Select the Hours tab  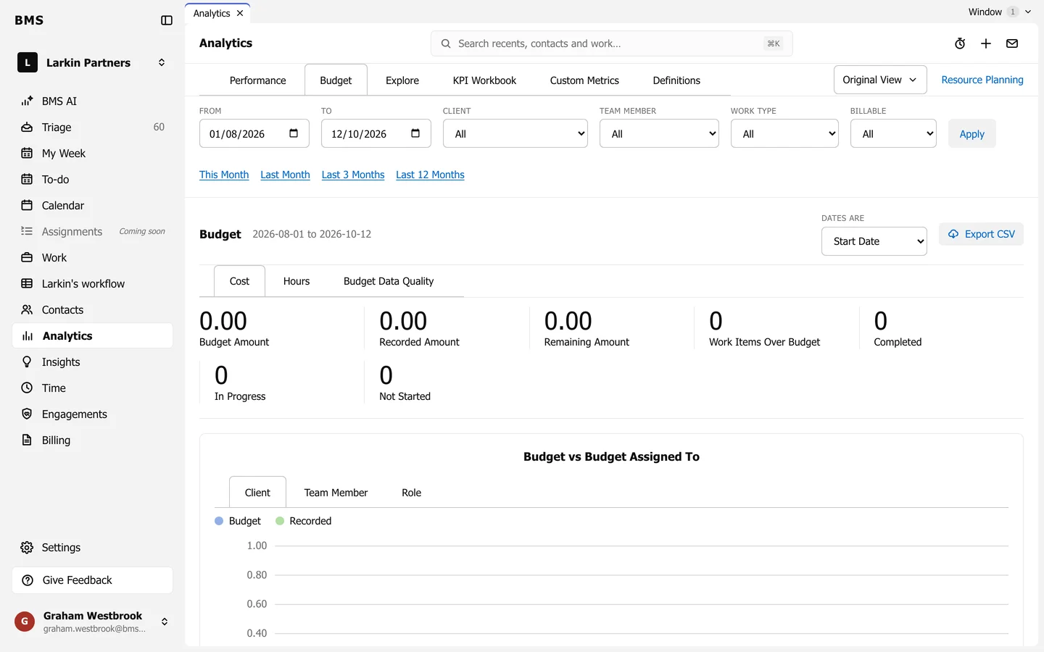click(297, 281)
